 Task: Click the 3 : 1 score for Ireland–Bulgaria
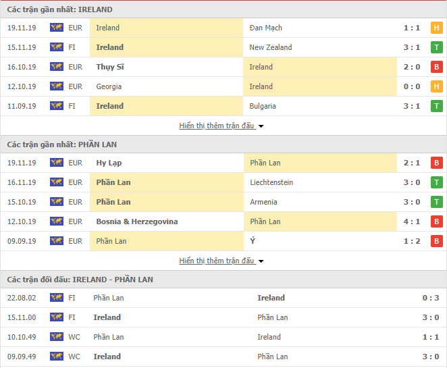tap(412, 106)
